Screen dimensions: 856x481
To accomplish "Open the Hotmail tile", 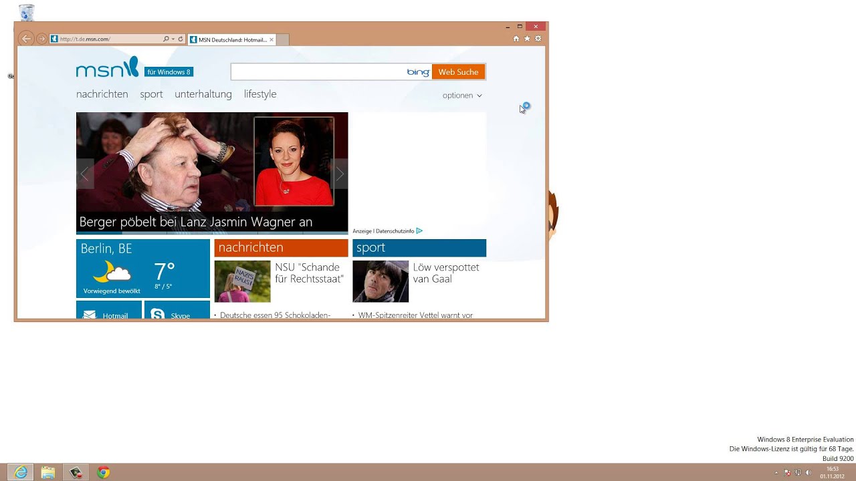I will (109, 311).
